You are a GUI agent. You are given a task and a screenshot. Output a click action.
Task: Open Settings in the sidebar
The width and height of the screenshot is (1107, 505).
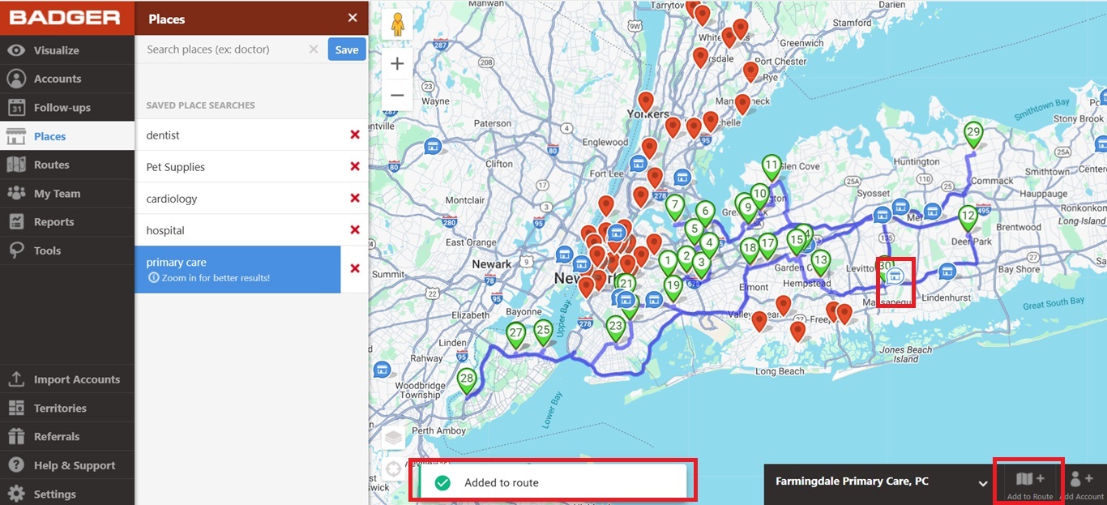(x=67, y=494)
